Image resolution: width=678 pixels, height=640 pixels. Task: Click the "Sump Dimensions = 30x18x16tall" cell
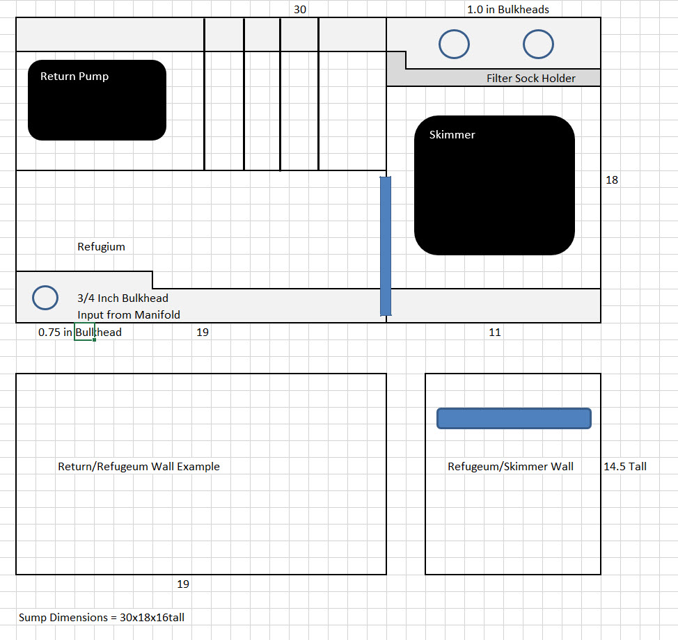(x=101, y=618)
